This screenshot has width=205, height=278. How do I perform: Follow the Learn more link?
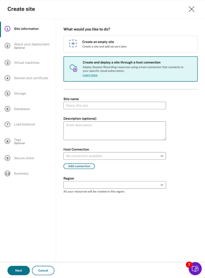click(90, 75)
